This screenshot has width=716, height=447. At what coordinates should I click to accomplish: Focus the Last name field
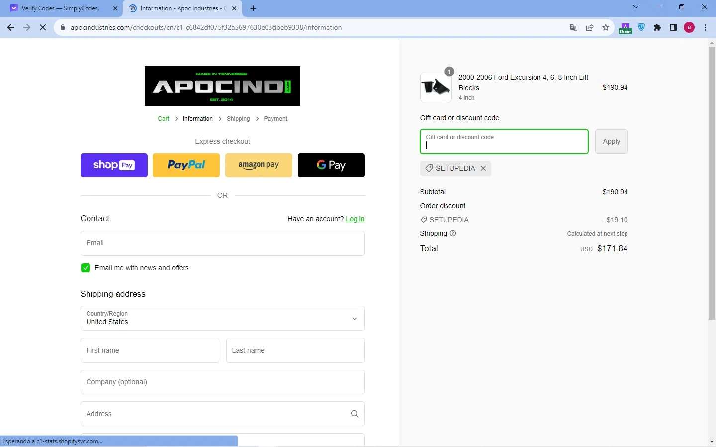(295, 350)
